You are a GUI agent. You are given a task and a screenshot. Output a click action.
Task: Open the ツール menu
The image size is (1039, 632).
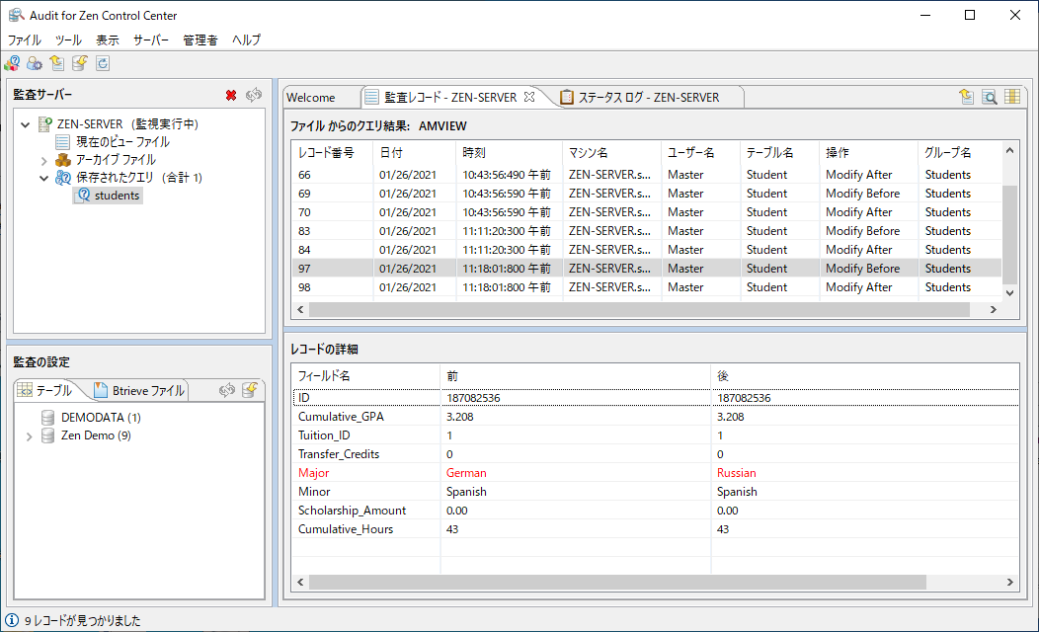(68, 40)
